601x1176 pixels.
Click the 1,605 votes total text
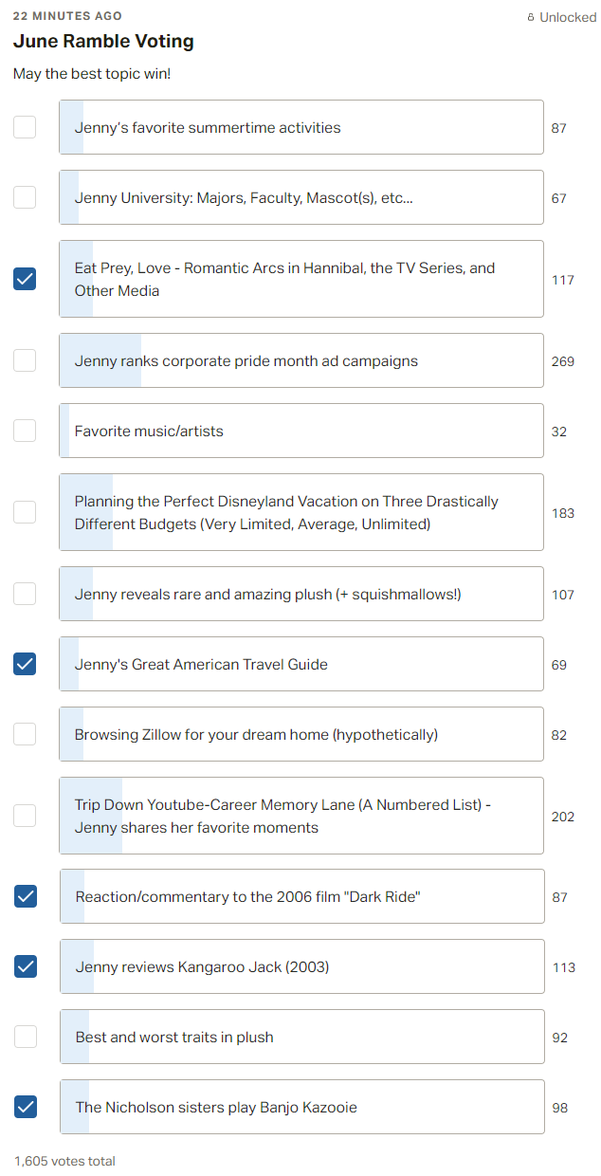tap(64, 1161)
